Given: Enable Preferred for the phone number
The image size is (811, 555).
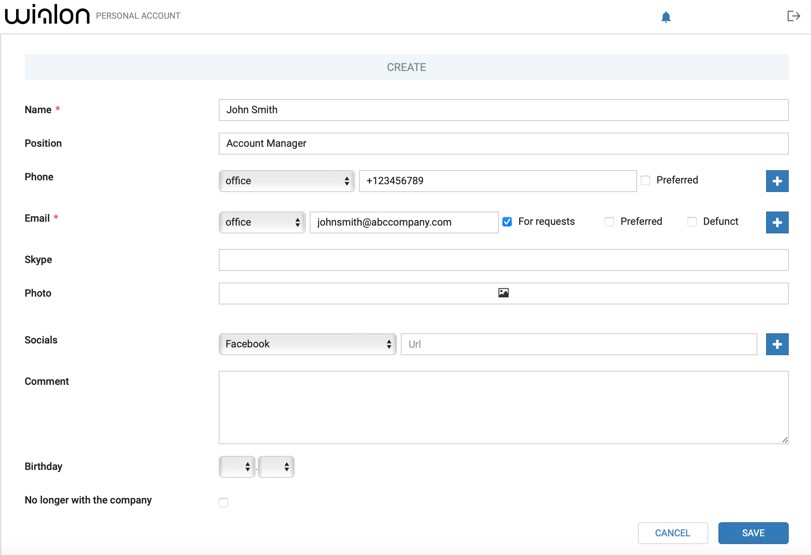Looking at the screenshot, I should 645,180.
